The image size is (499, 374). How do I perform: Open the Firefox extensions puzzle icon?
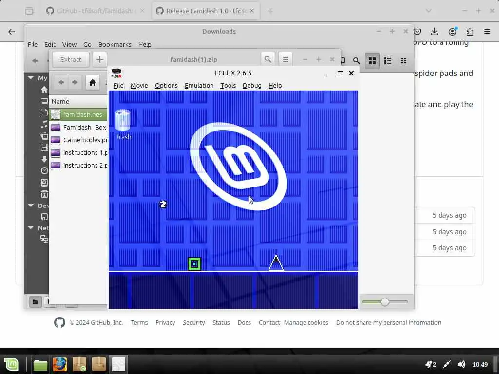[x=470, y=32]
